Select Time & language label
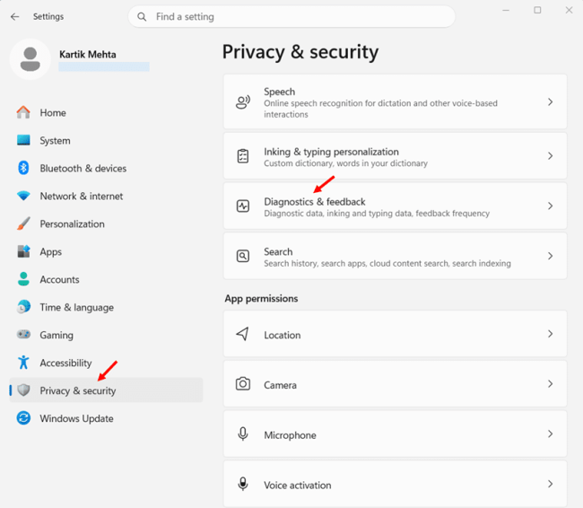The image size is (583, 508). (77, 308)
